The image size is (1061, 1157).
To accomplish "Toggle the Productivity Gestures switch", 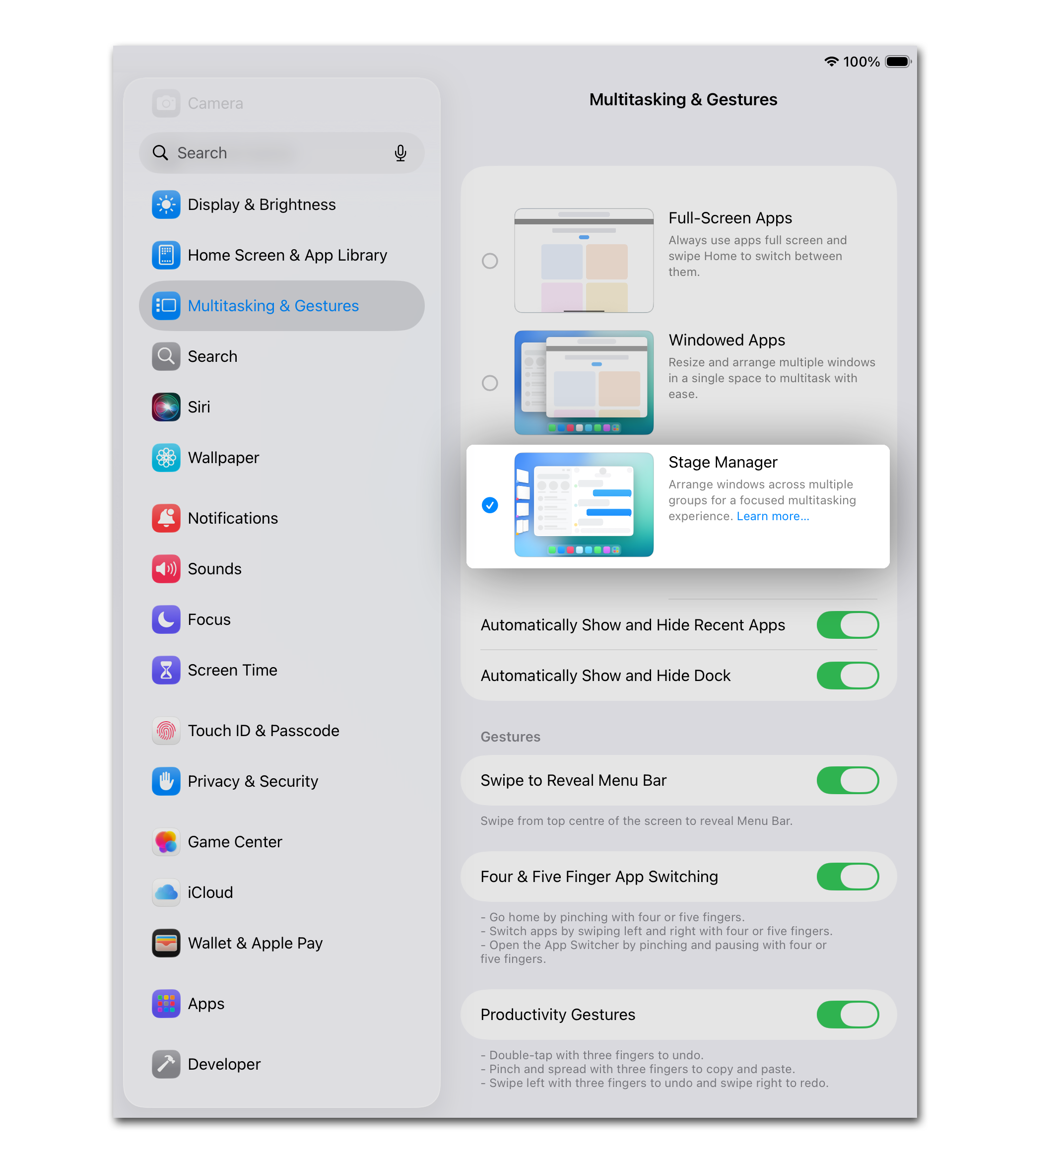I will (x=848, y=1015).
